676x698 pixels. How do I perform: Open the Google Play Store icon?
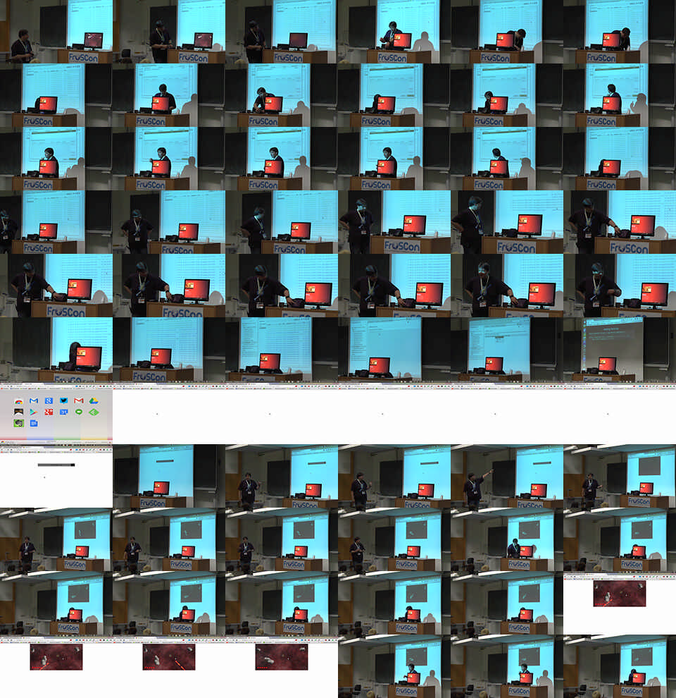pyautogui.click(x=33, y=412)
